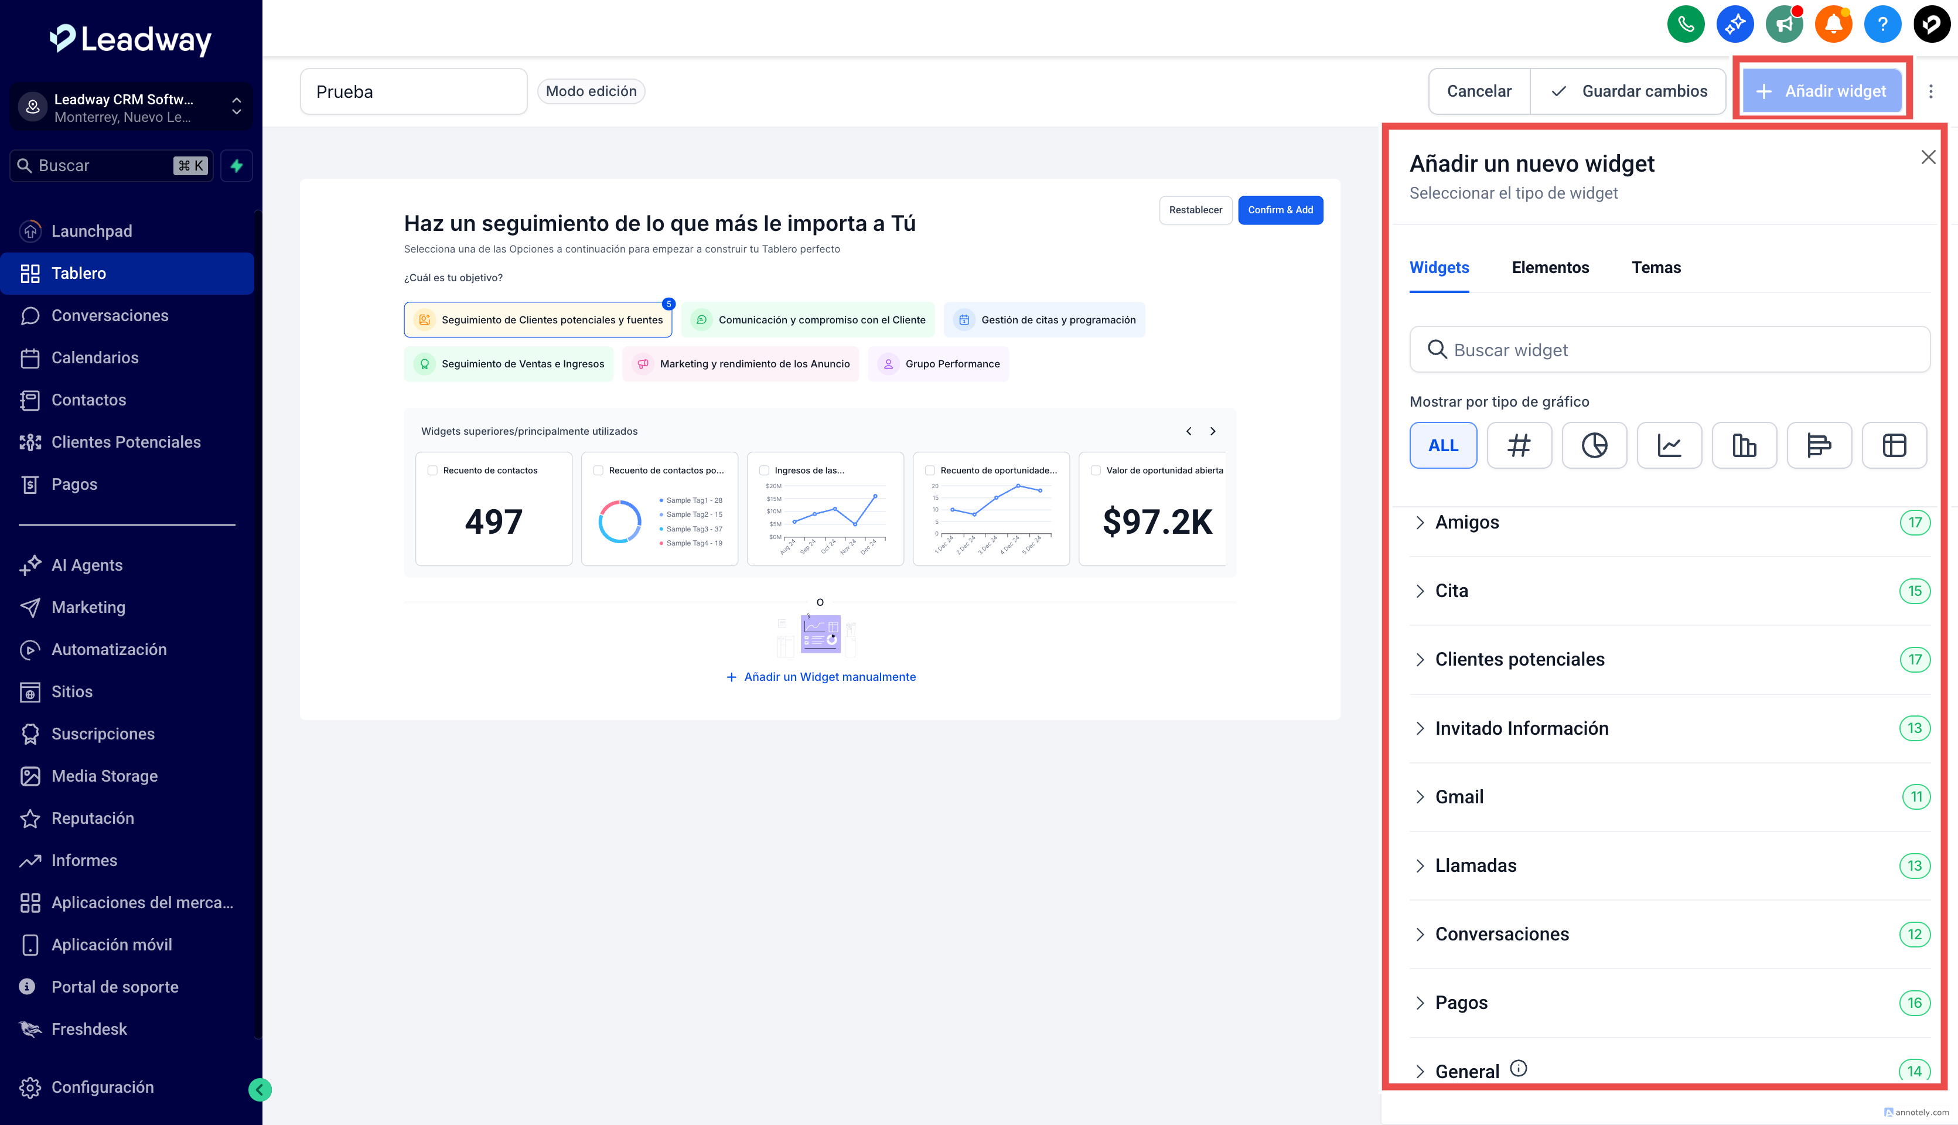Collapse sidebar with green arrow button

[x=260, y=1089]
